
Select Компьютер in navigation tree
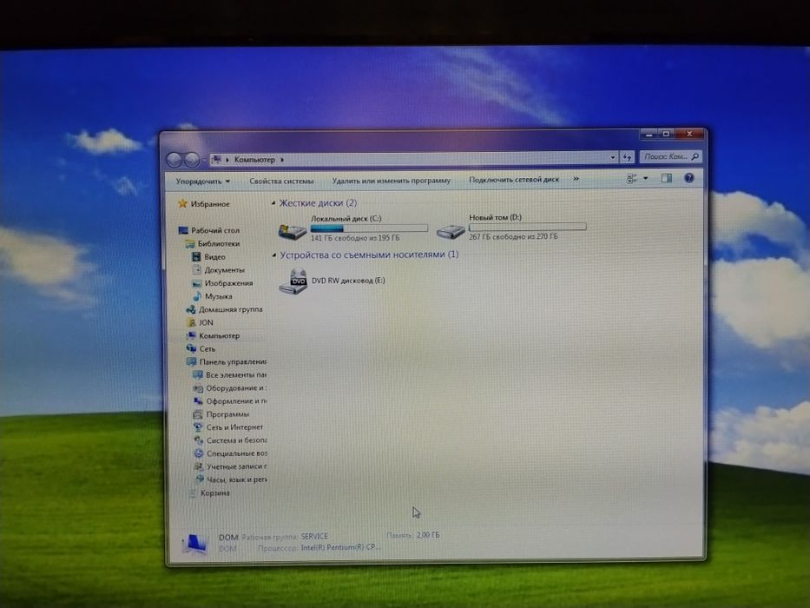click(219, 335)
